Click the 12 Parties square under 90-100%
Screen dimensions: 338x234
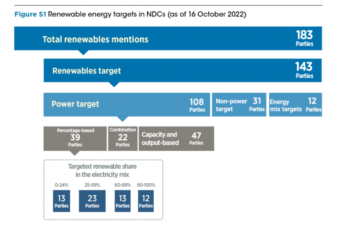point(146,201)
